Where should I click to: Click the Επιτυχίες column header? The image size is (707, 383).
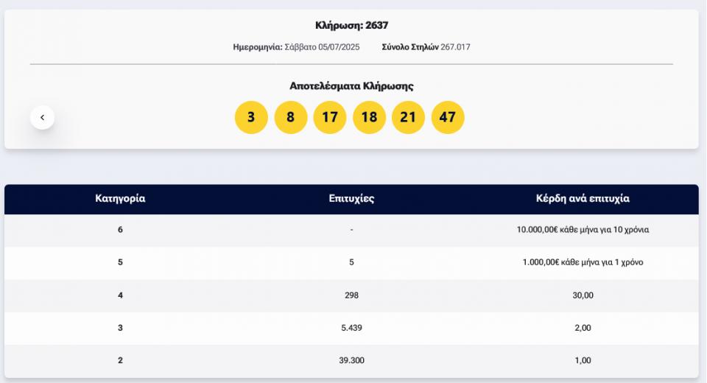(352, 199)
